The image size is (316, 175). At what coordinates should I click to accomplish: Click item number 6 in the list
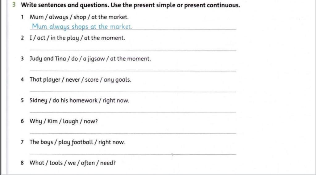coord(22,121)
